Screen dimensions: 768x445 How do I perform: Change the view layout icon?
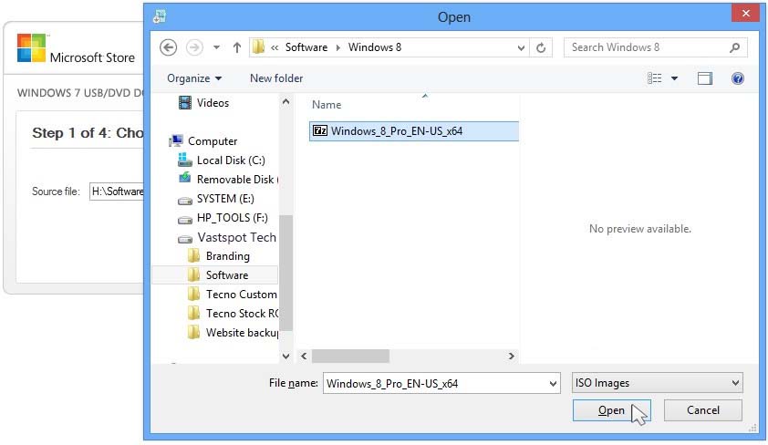tap(654, 78)
